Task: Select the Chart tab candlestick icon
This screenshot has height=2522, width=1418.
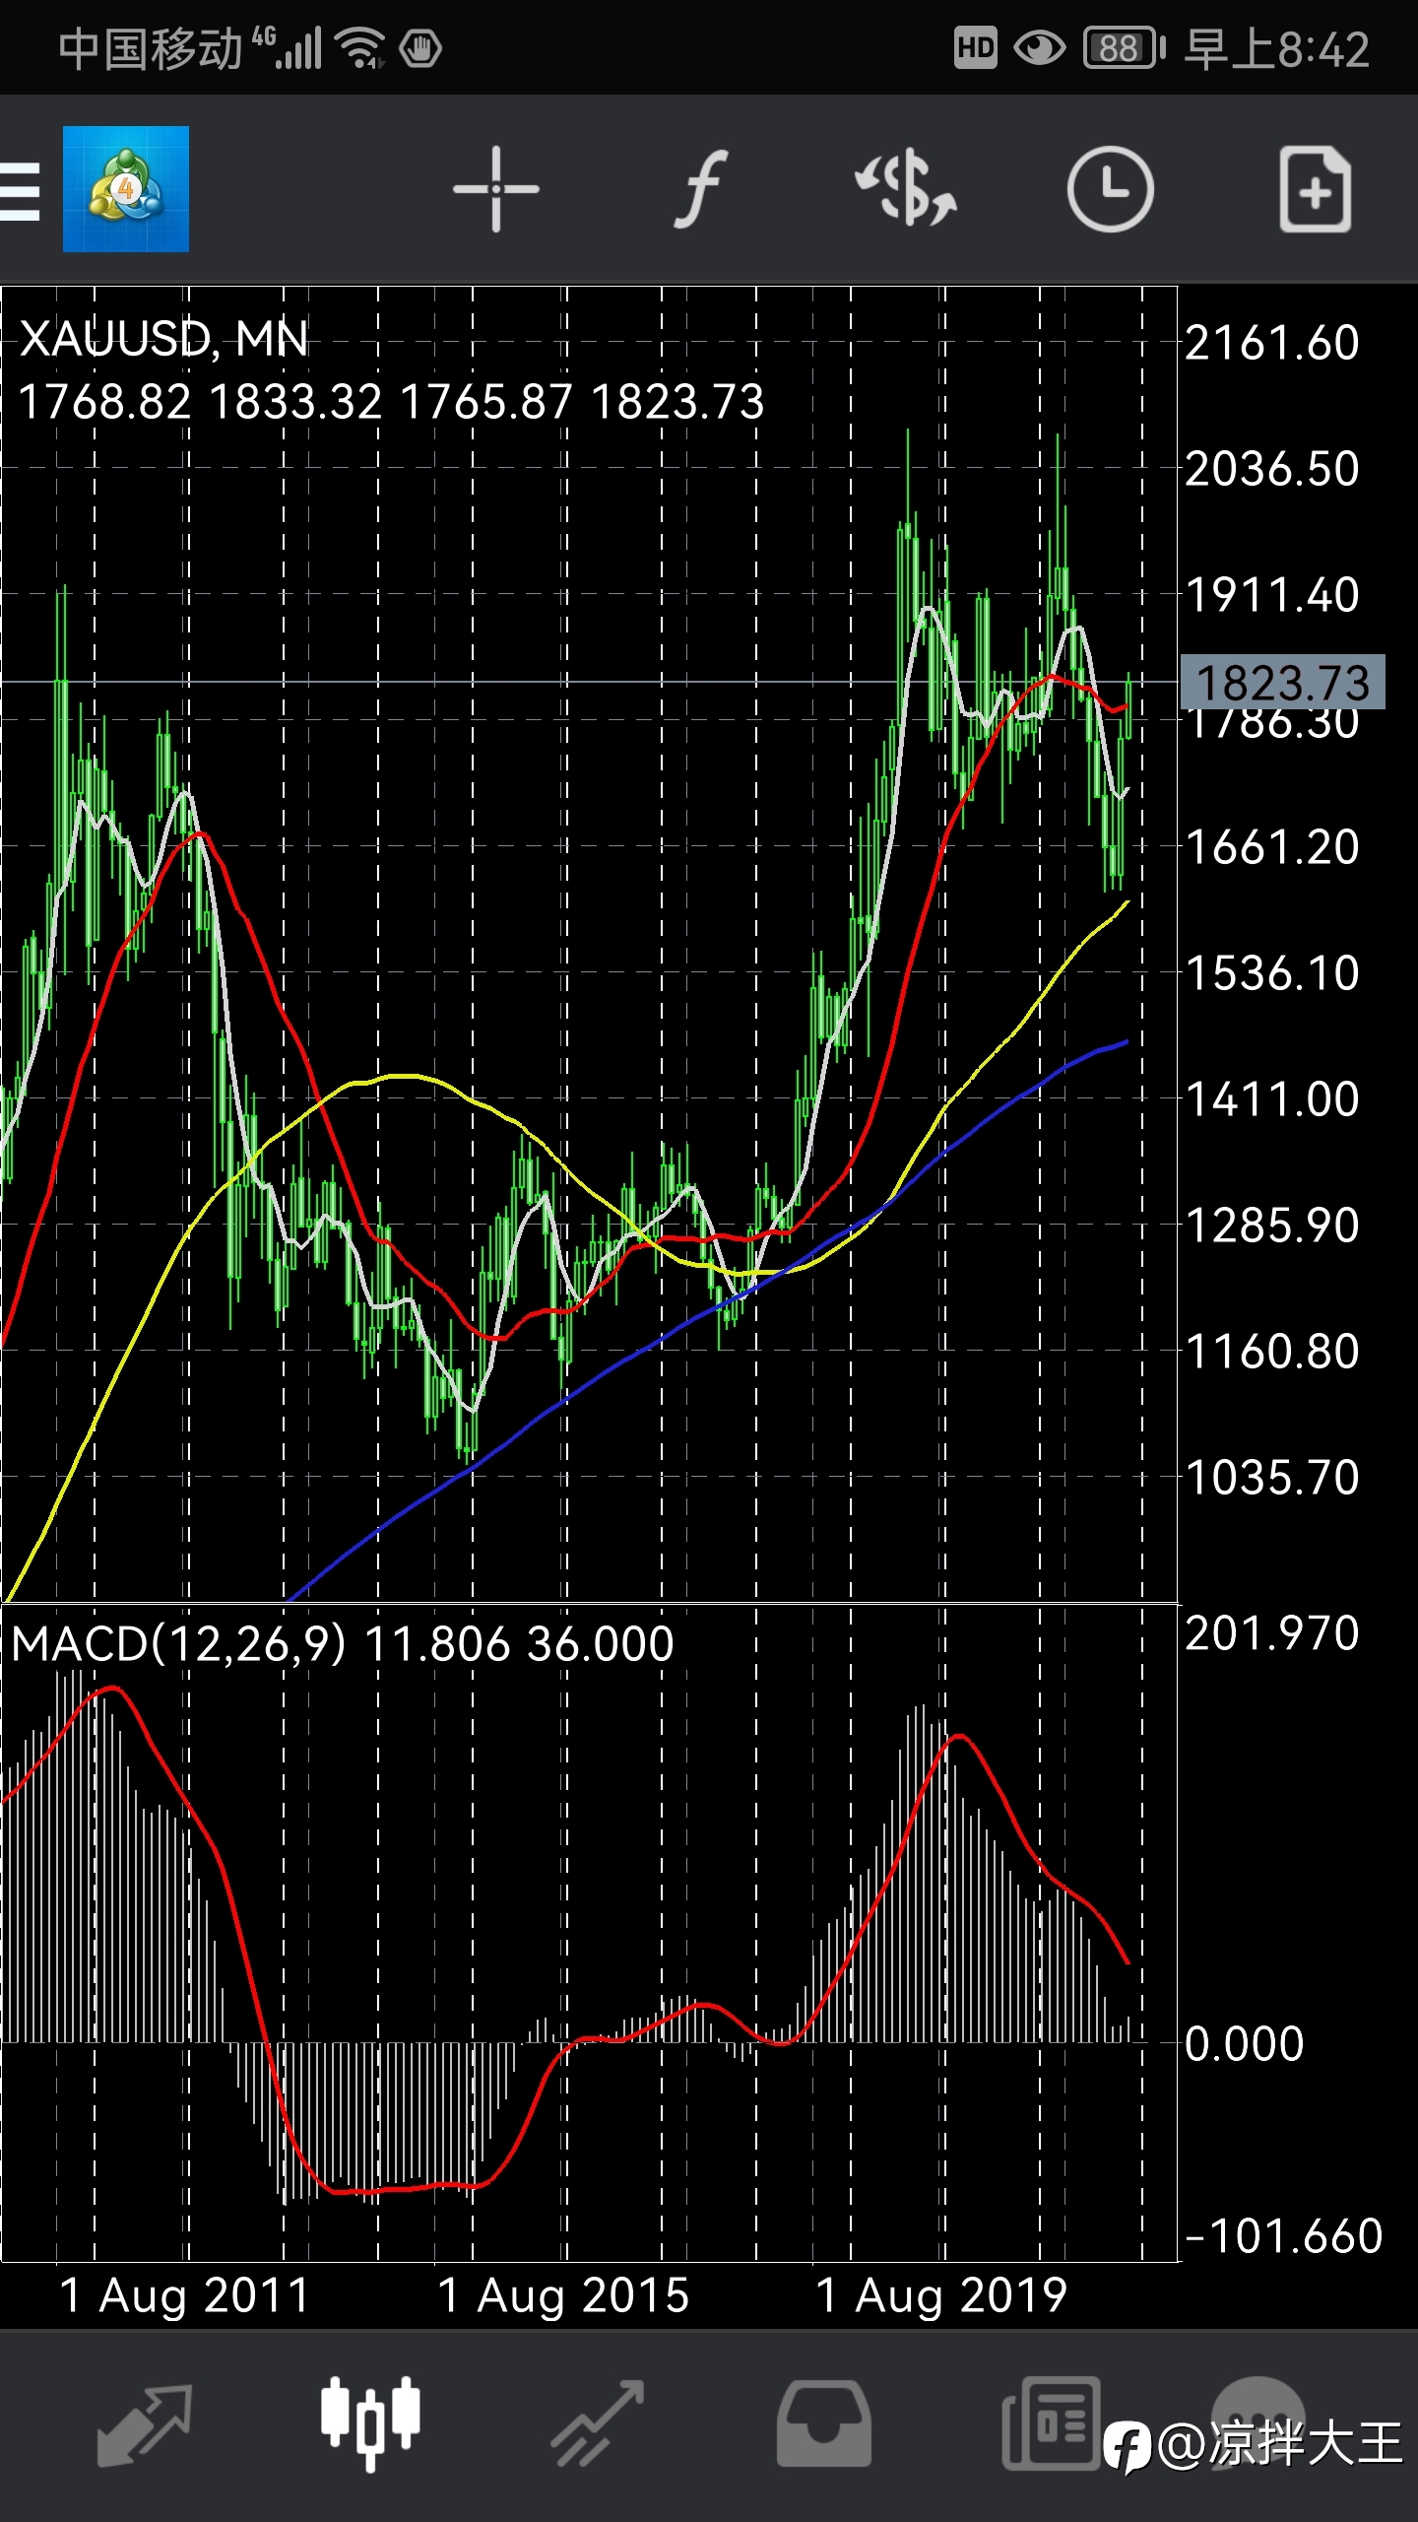Action: pos(370,2424)
